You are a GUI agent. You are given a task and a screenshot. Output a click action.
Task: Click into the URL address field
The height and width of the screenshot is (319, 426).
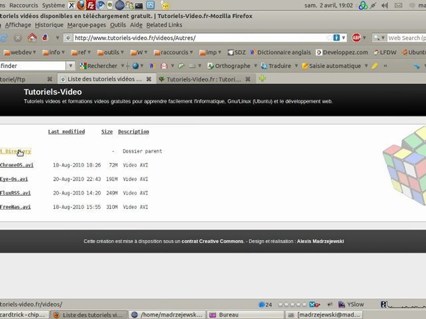tap(200, 38)
